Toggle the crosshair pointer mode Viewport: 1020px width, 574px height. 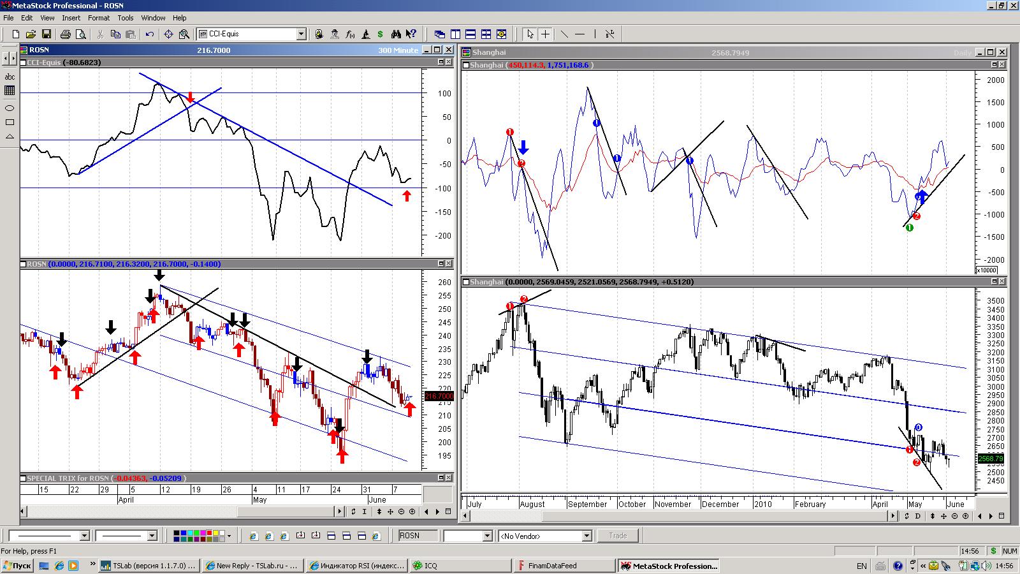point(546,34)
